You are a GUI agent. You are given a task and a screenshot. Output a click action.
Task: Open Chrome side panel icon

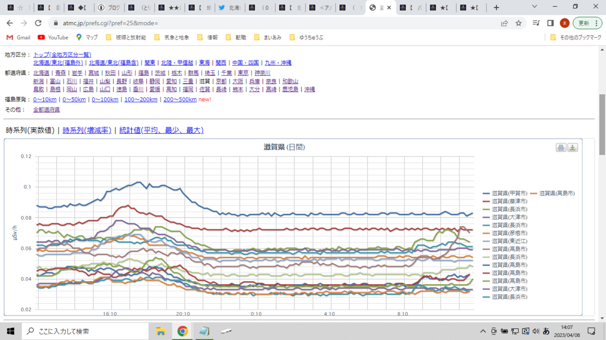[550, 23]
